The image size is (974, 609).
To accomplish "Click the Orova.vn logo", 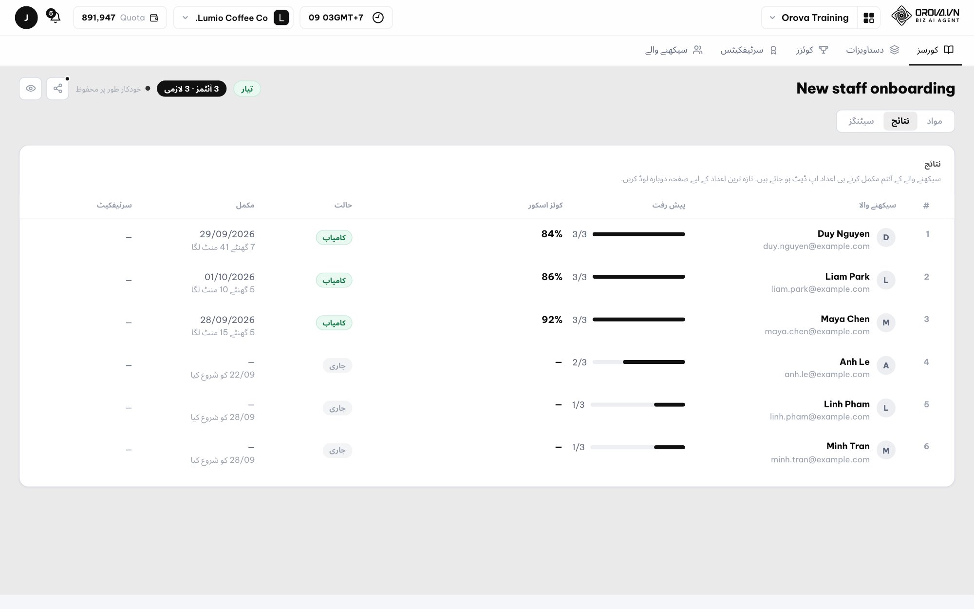I will 925,16.
